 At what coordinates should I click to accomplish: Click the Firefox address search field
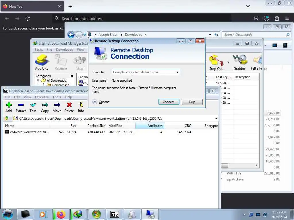click(x=142, y=19)
